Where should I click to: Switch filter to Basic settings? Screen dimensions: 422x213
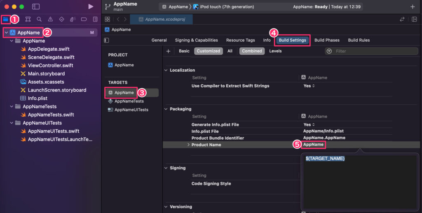184,51
